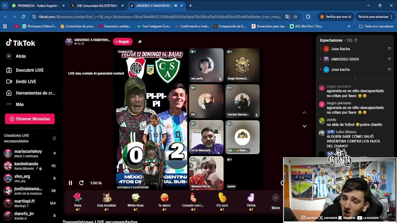Click Verifica que eres tú chip
The width and height of the screenshot is (397, 223).
(x=336, y=17)
